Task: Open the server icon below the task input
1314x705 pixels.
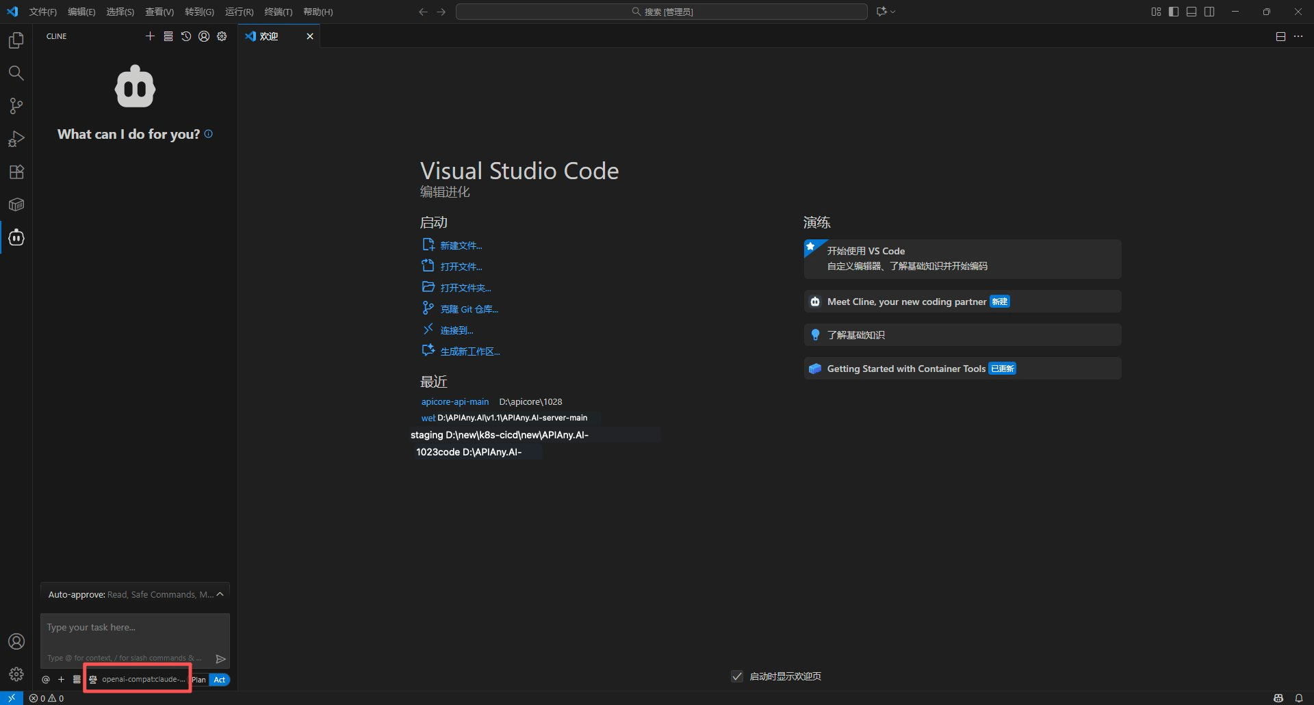Action: point(77,680)
